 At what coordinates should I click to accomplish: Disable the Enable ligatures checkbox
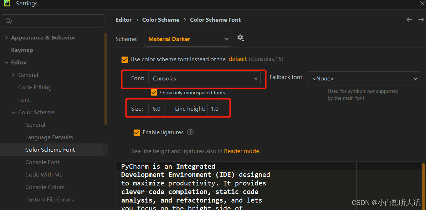pos(137,132)
